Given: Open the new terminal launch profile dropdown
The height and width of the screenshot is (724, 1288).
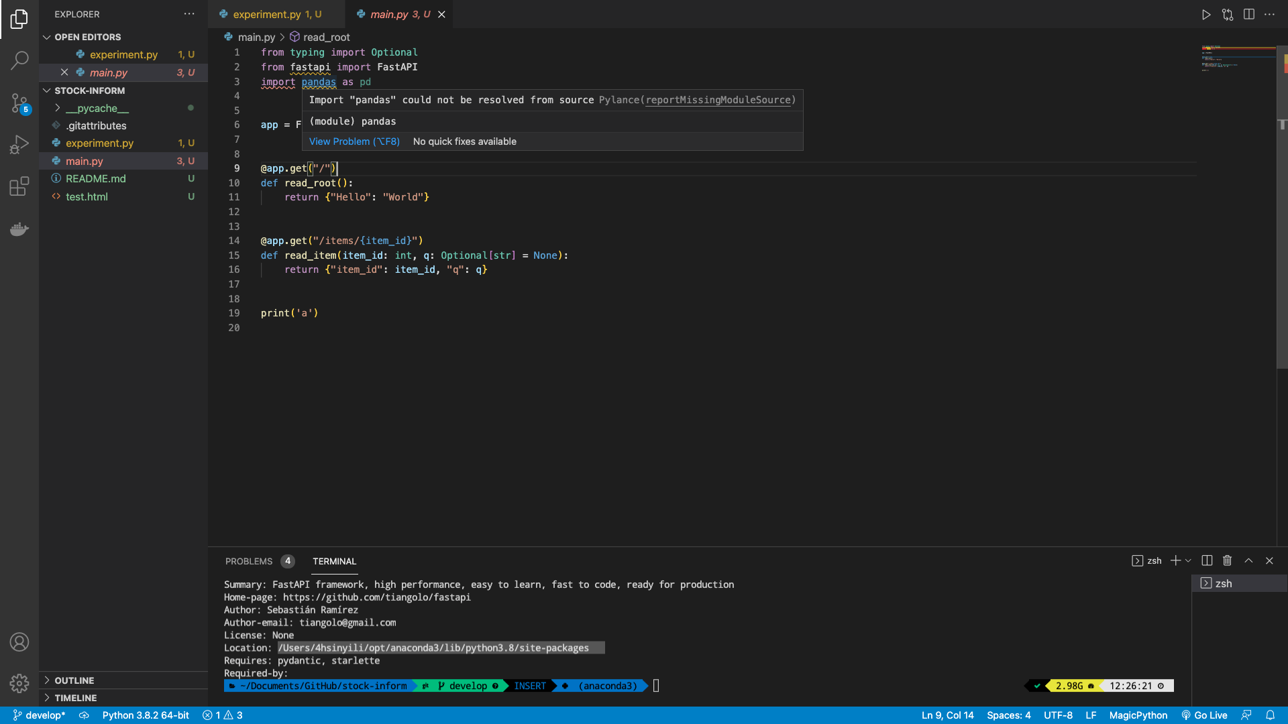Looking at the screenshot, I should pyautogui.click(x=1189, y=560).
